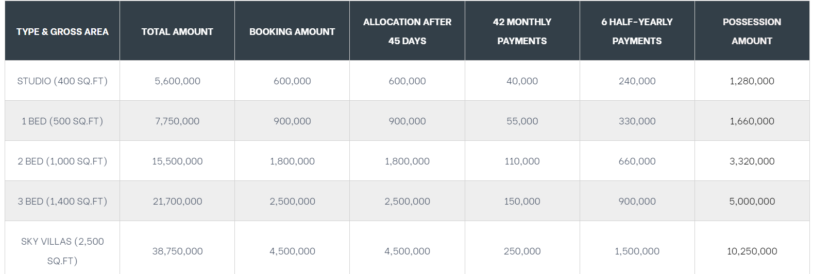
Task: Click the 3 Bed (1,400 SQ.FT) cell
Action: coord(62,201)
